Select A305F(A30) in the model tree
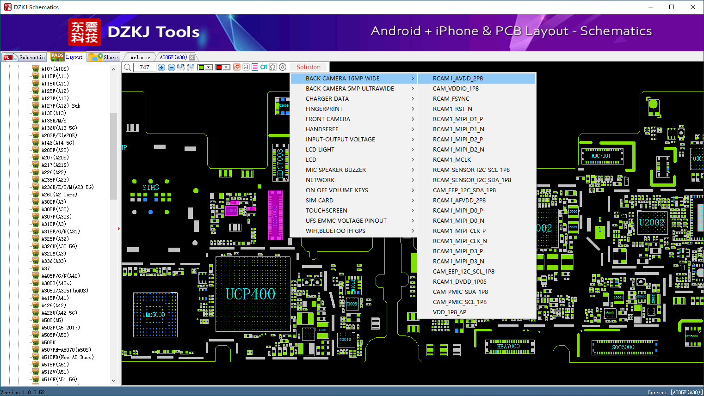 click(x=55, y=209)
